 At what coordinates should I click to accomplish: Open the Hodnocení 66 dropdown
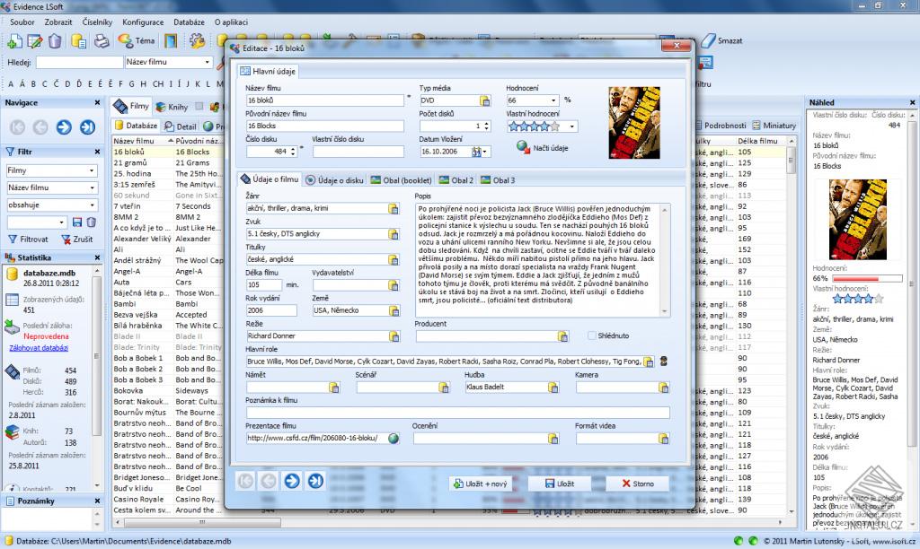(x=553, y=100)
